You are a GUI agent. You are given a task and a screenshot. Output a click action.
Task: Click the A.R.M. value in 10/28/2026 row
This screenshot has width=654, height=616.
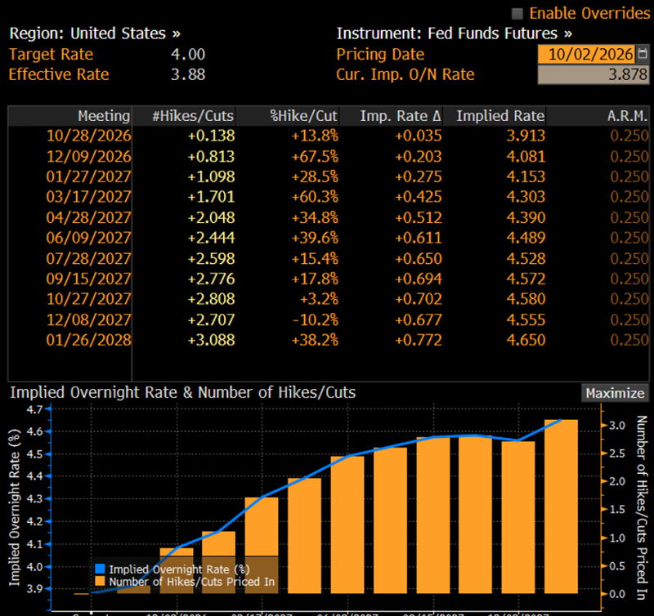(629, 136)
